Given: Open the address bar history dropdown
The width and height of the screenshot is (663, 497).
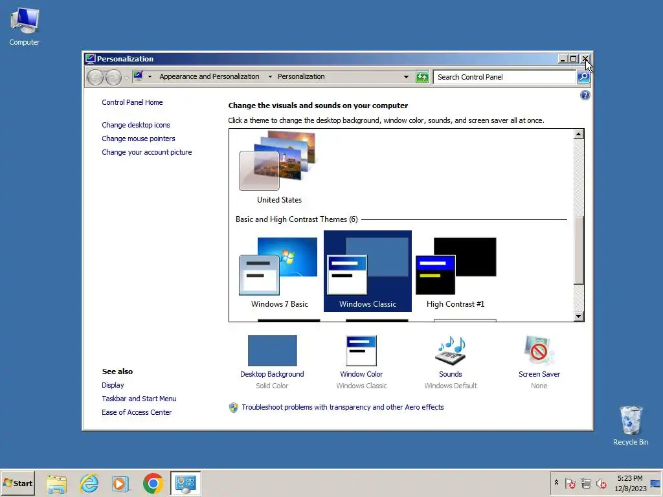Looking at the screenshot, I should (406, 77).
